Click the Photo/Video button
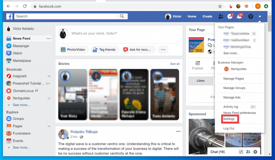275x160 pixels. (x=74, y=49)
